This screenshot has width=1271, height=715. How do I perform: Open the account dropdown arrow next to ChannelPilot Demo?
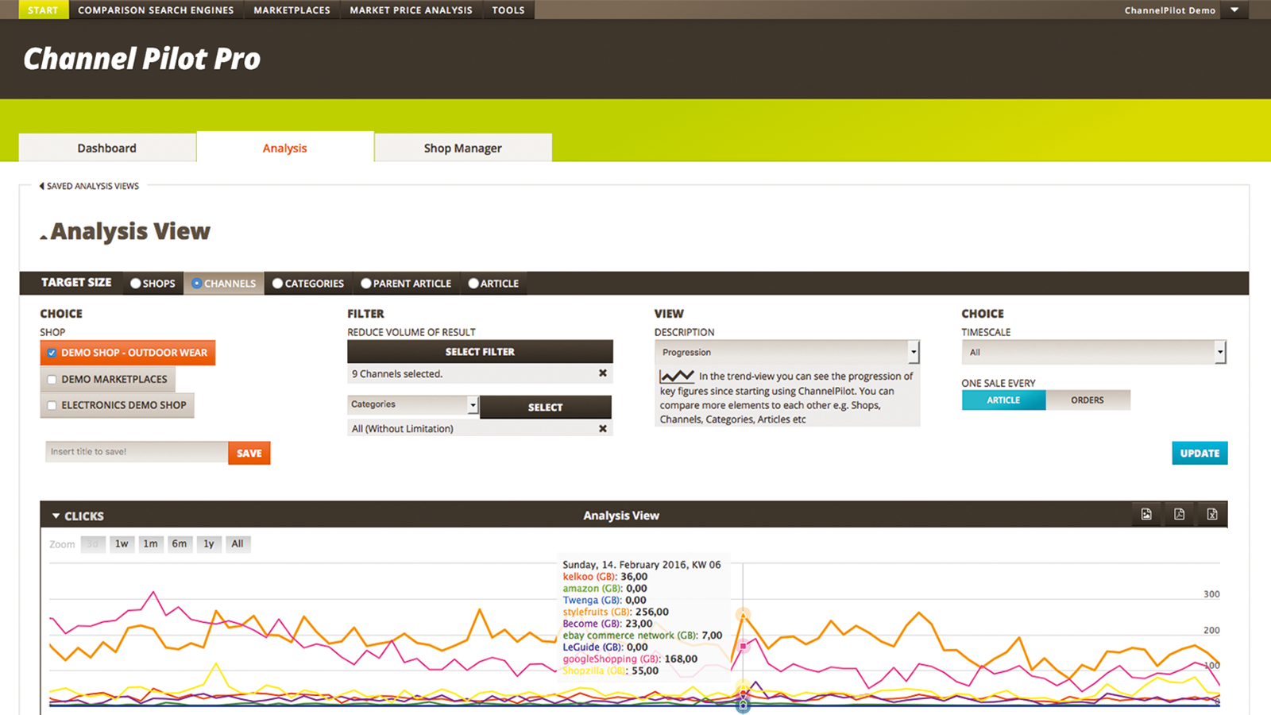[x=1234, y=10]
